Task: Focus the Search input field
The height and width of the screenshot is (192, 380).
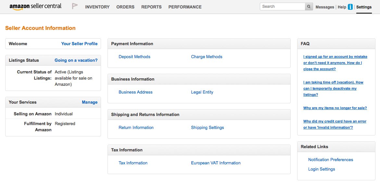Action: coord(283,6)
